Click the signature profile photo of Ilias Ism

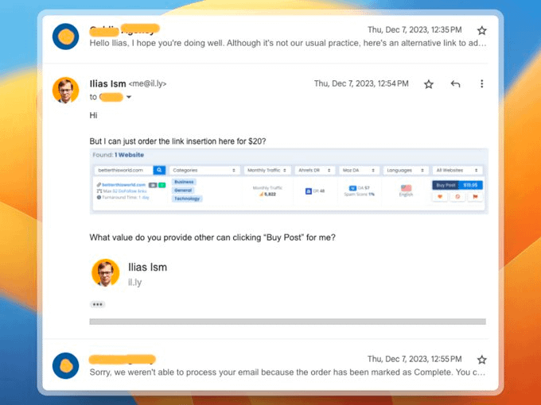[x=105, y=273]
